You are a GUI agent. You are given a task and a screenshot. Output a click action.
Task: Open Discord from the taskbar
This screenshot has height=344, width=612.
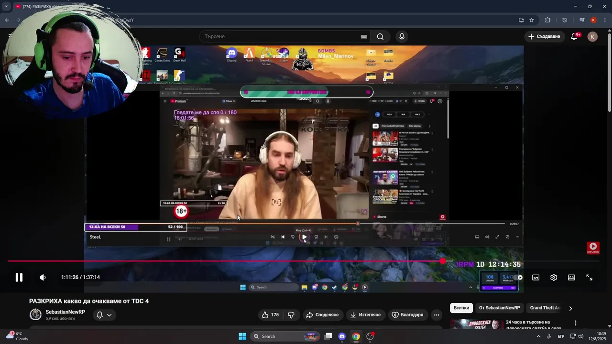tap(342, 336)
